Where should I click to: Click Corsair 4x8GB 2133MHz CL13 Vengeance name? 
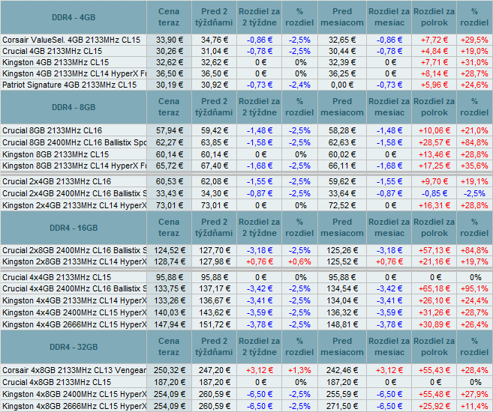tap(74, 370)
